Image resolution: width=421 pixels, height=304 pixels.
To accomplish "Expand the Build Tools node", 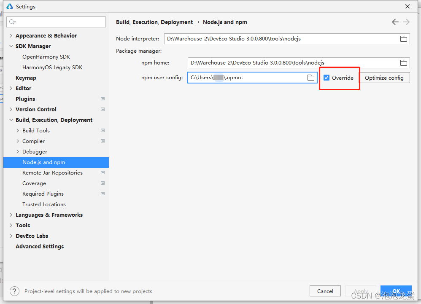I will click(18, 131).
